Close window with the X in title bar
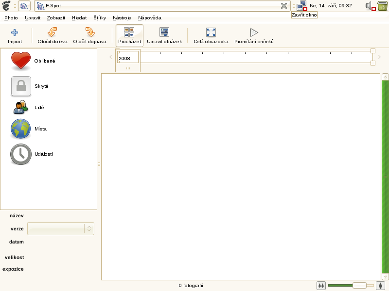 (x=284, y=6)
